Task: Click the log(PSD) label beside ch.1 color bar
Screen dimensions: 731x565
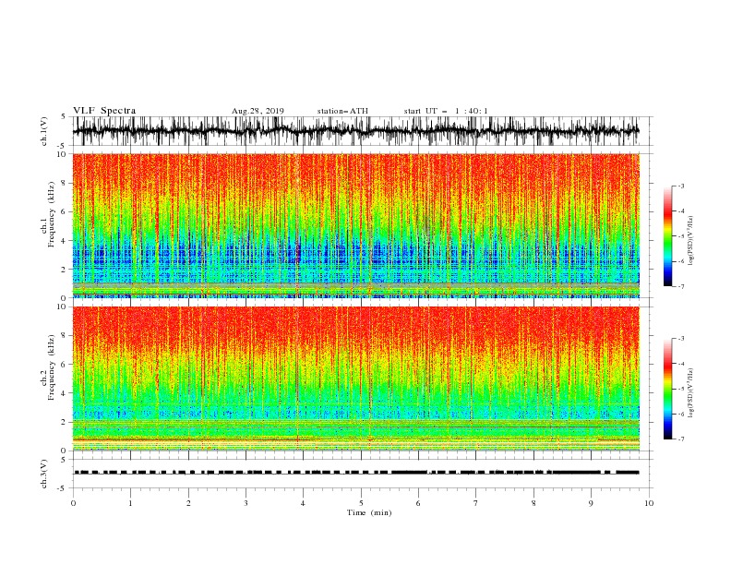Action: (691, 241)
